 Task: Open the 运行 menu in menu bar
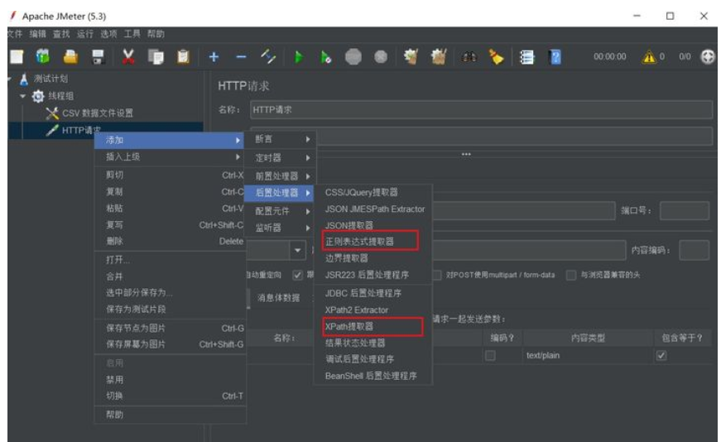click(84, 34)
